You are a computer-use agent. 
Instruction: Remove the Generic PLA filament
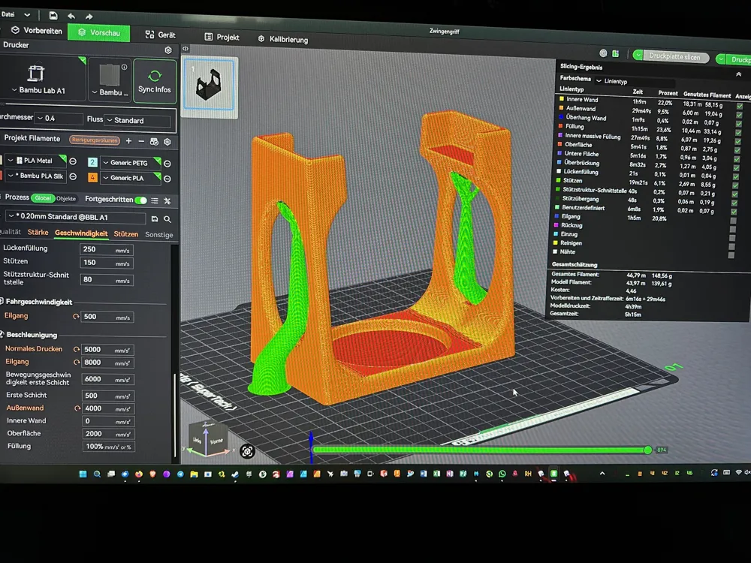click(x=167, y=179)
